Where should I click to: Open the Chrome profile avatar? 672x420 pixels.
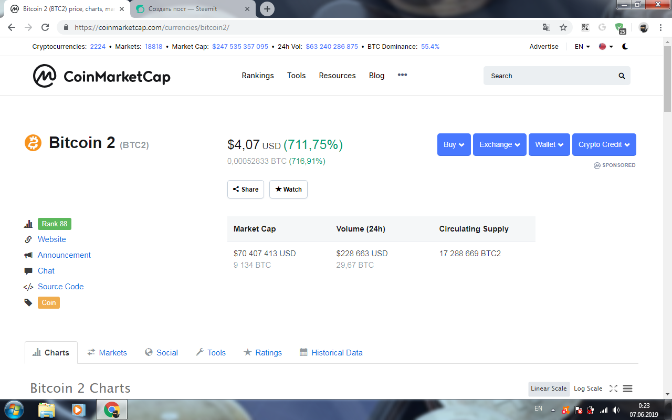[644, 27]
